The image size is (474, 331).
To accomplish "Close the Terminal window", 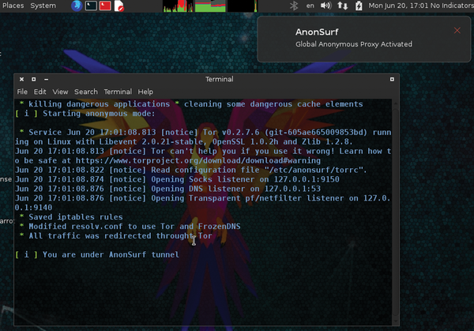I will [21, 79].
